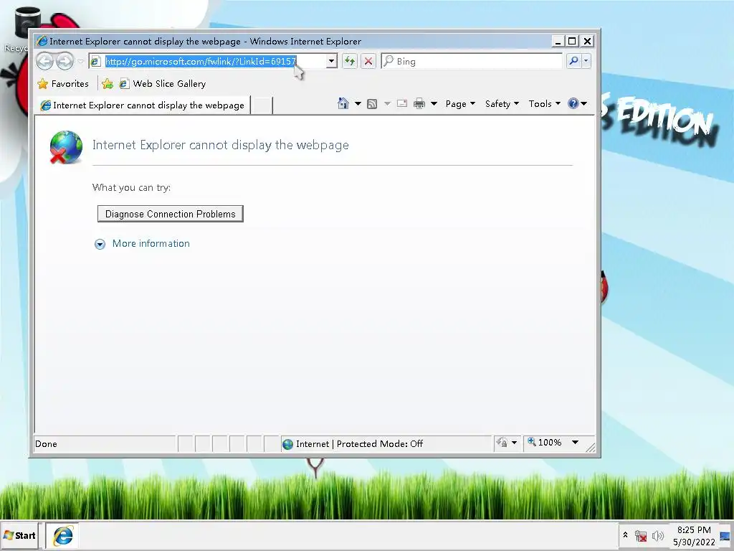
Task: Click the "What you can try:" text
Action: click(x=132, y=188)
